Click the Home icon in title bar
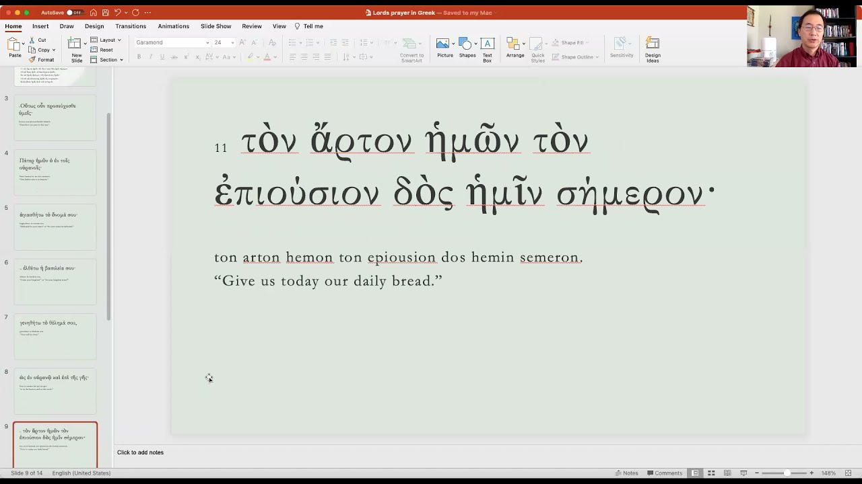This screenshot has width=862, height=484. tap(93, 12)
